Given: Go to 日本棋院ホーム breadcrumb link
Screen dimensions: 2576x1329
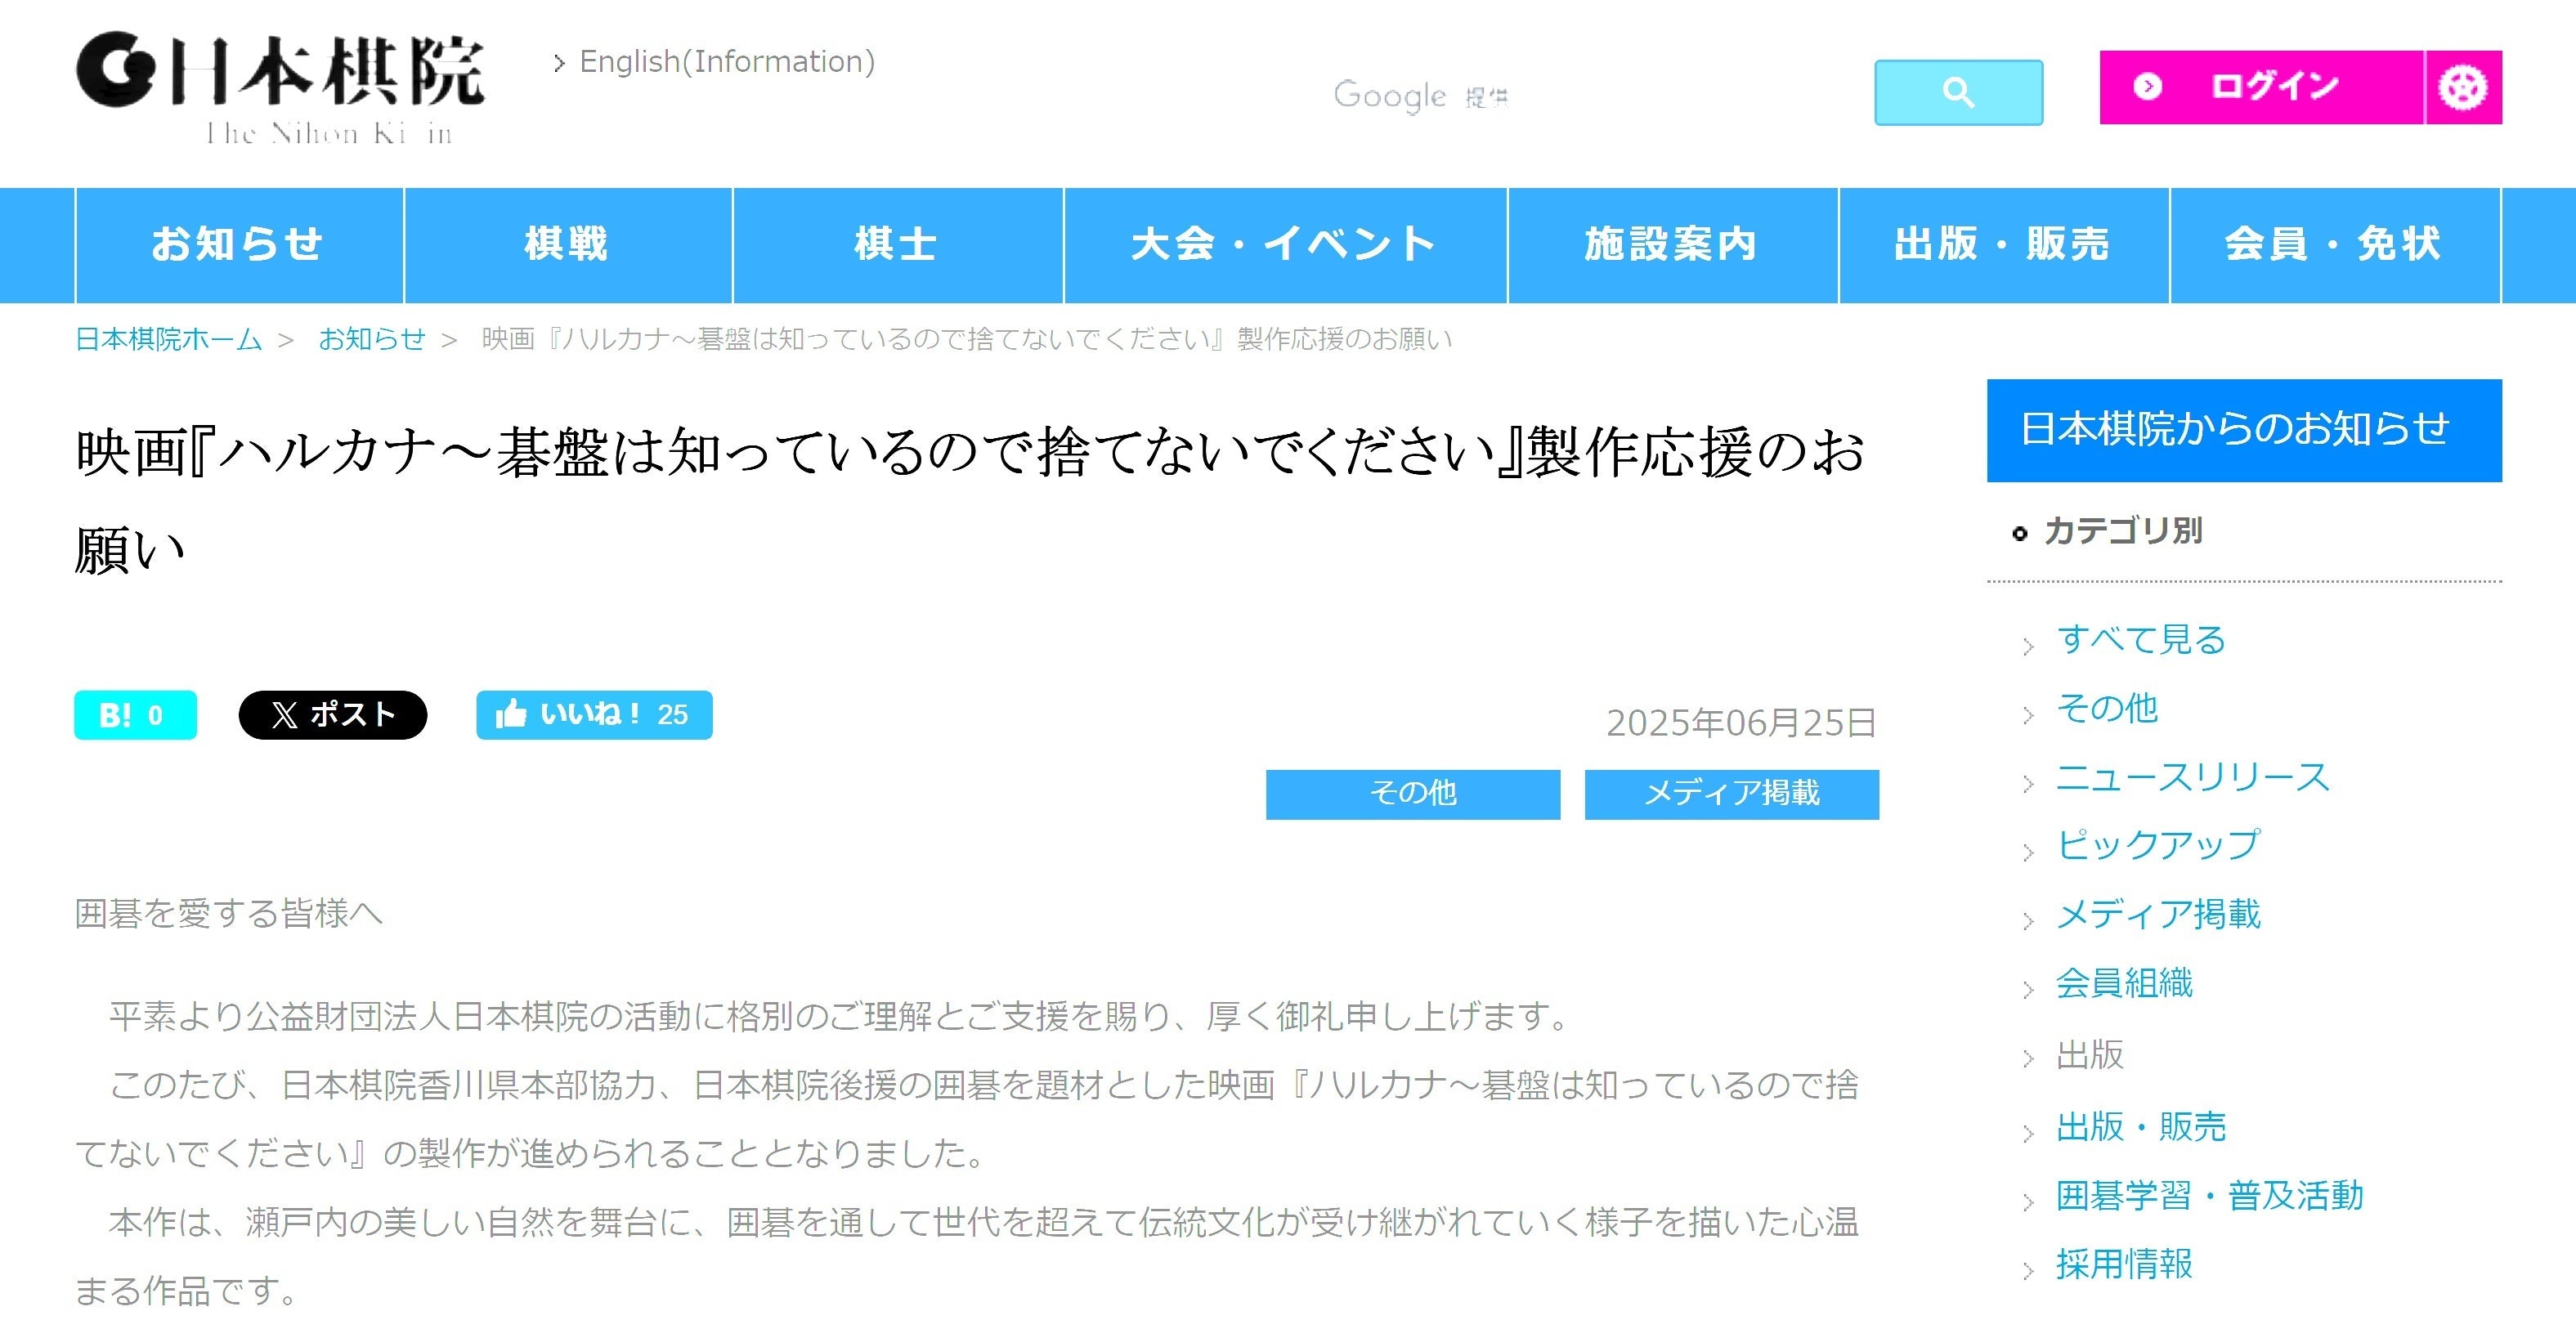Looking at the screenshot, I should 168,339.
